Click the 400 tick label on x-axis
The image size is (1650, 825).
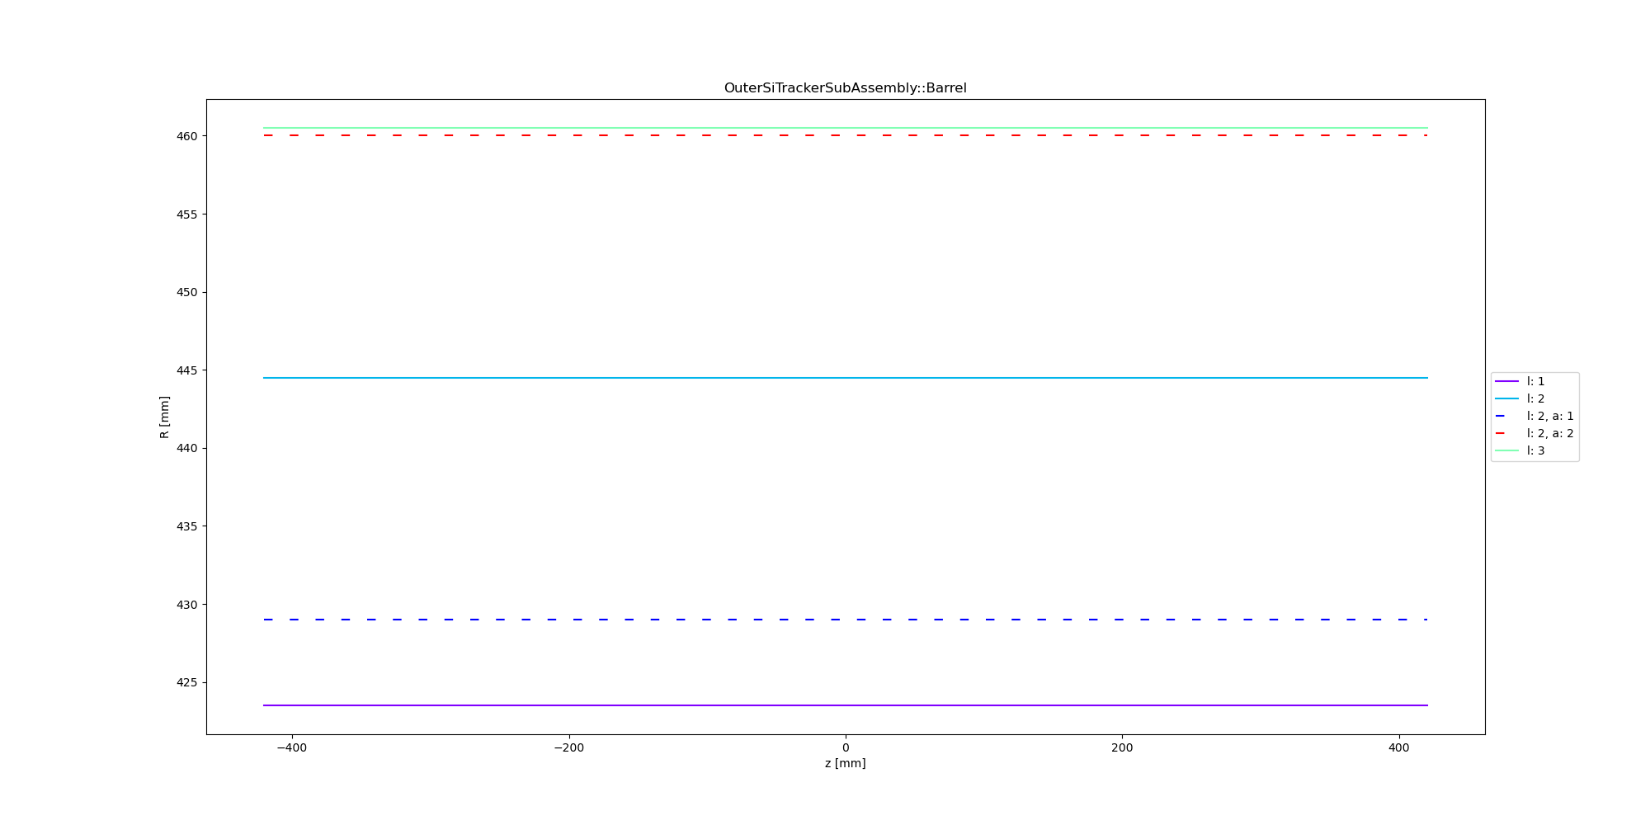(1398, 747)
